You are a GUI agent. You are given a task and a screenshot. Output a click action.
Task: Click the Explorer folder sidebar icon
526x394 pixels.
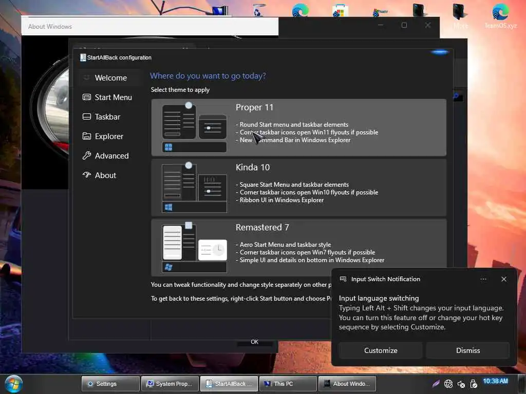86,136
